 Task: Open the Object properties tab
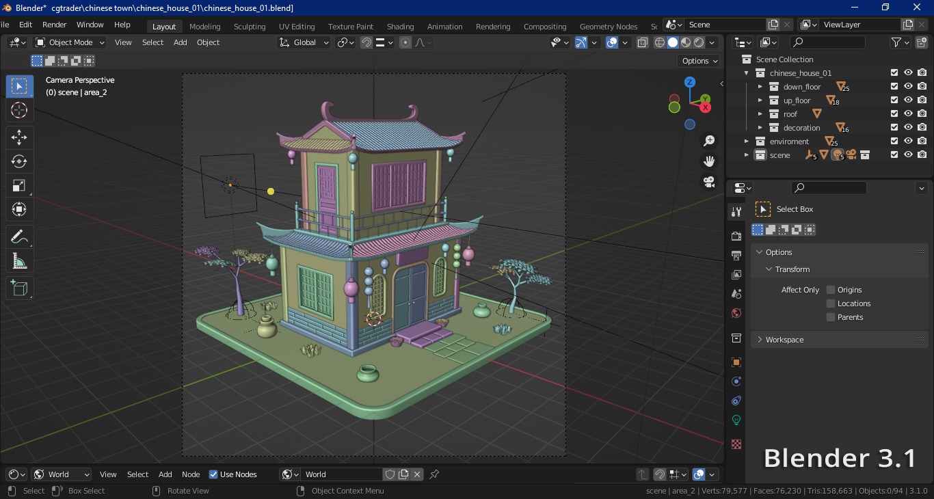pyautogui.click(x=736, y=362)
